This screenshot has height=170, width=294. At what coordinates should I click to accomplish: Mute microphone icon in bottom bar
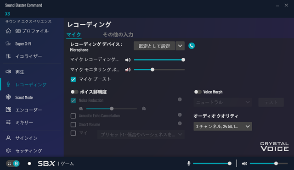189,164
